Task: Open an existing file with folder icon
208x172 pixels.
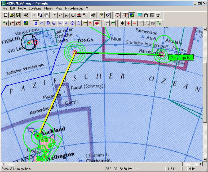Action: tap(12, 15)
